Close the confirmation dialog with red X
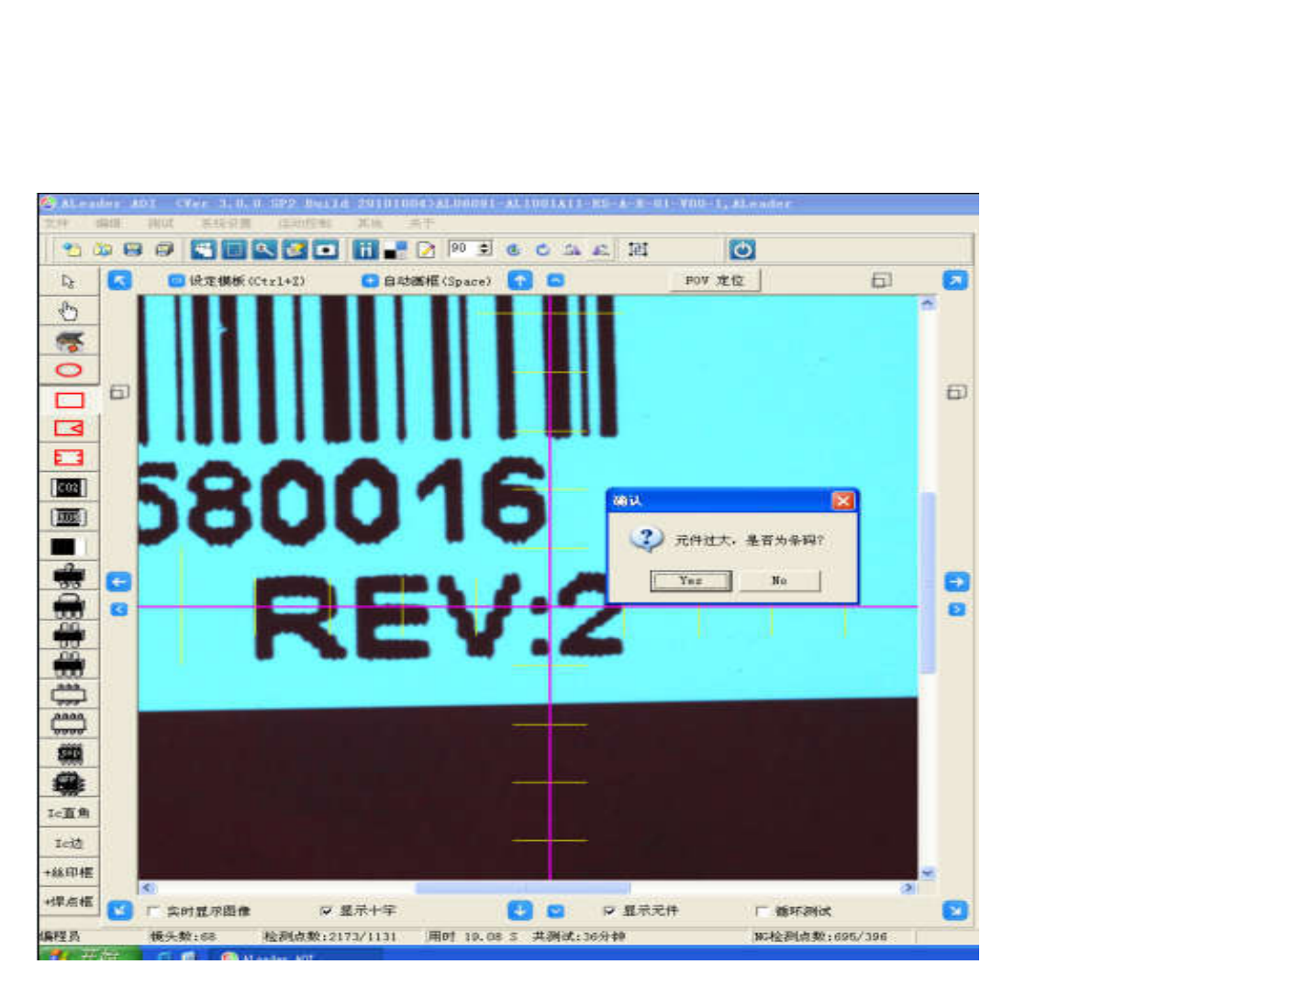Screen dimensions: 1315x987 coord(842,500)
